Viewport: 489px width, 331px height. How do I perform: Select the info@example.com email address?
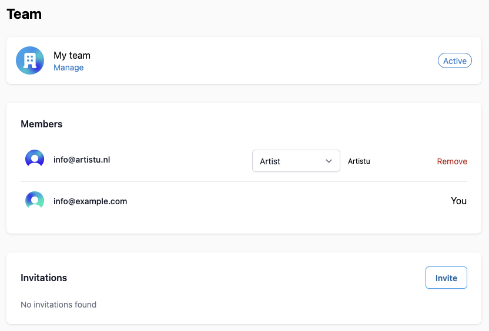point(90,201)
